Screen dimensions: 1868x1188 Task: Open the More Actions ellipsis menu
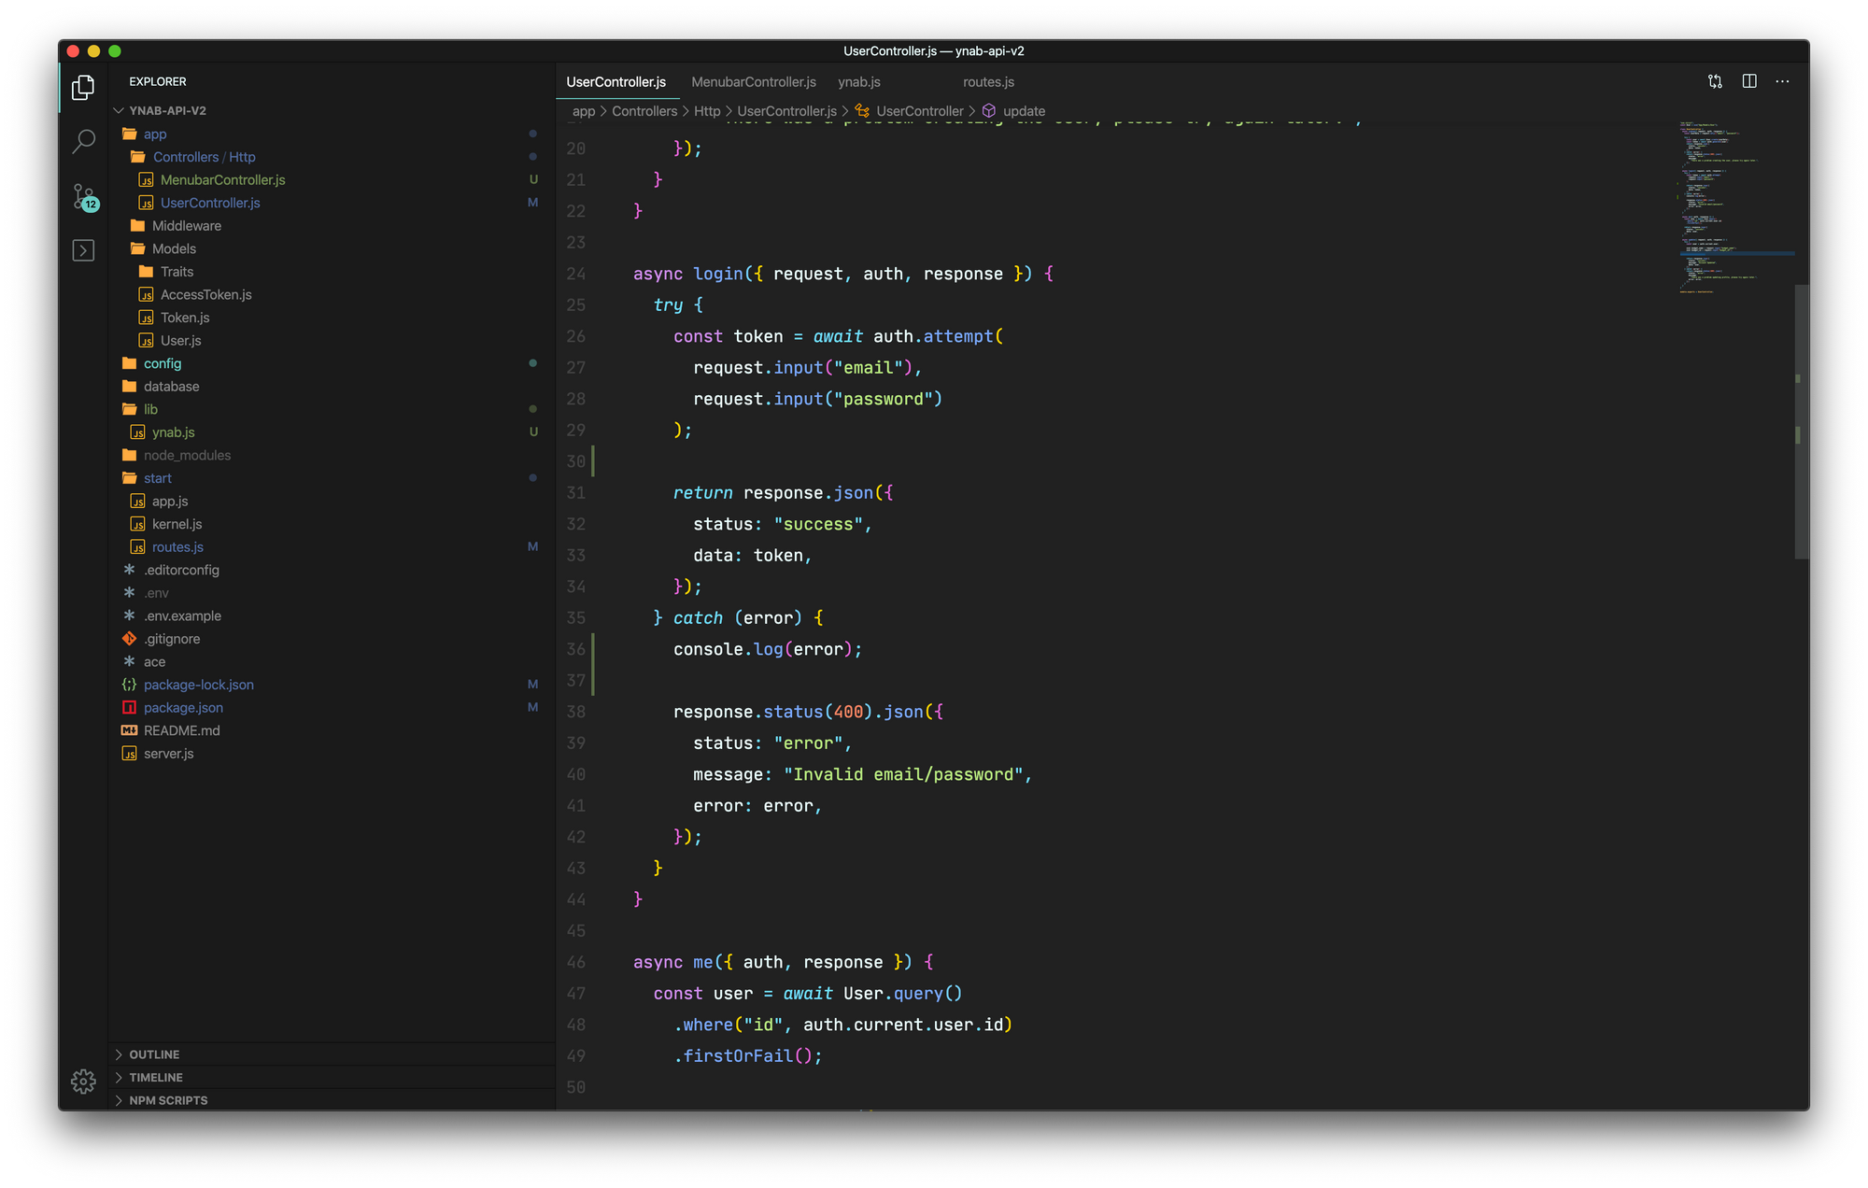click(x=1782, y=81)
